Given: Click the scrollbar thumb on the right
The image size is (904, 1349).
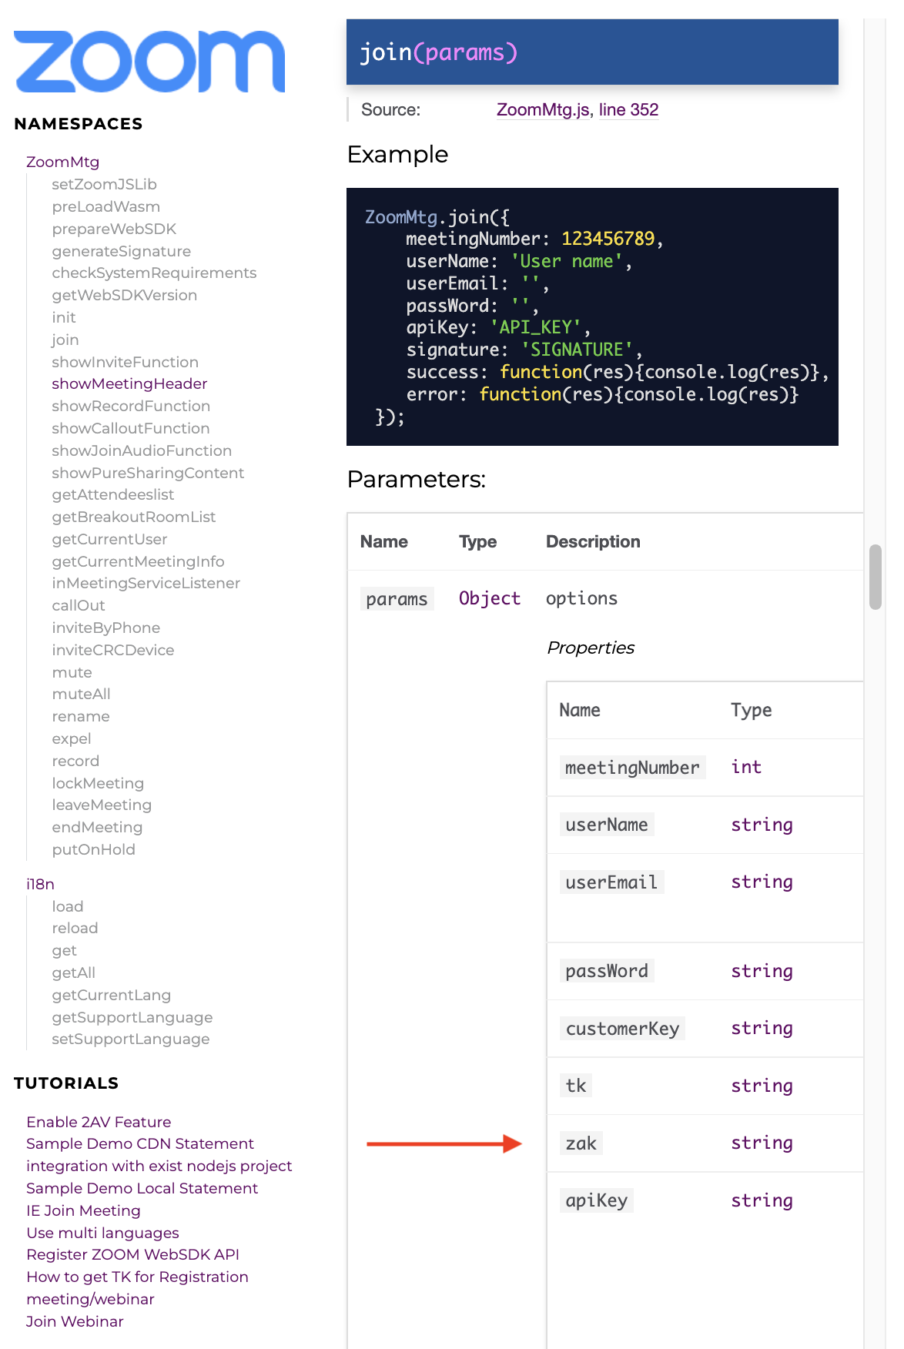Looking at the screenshot, I should pos(875,577).
